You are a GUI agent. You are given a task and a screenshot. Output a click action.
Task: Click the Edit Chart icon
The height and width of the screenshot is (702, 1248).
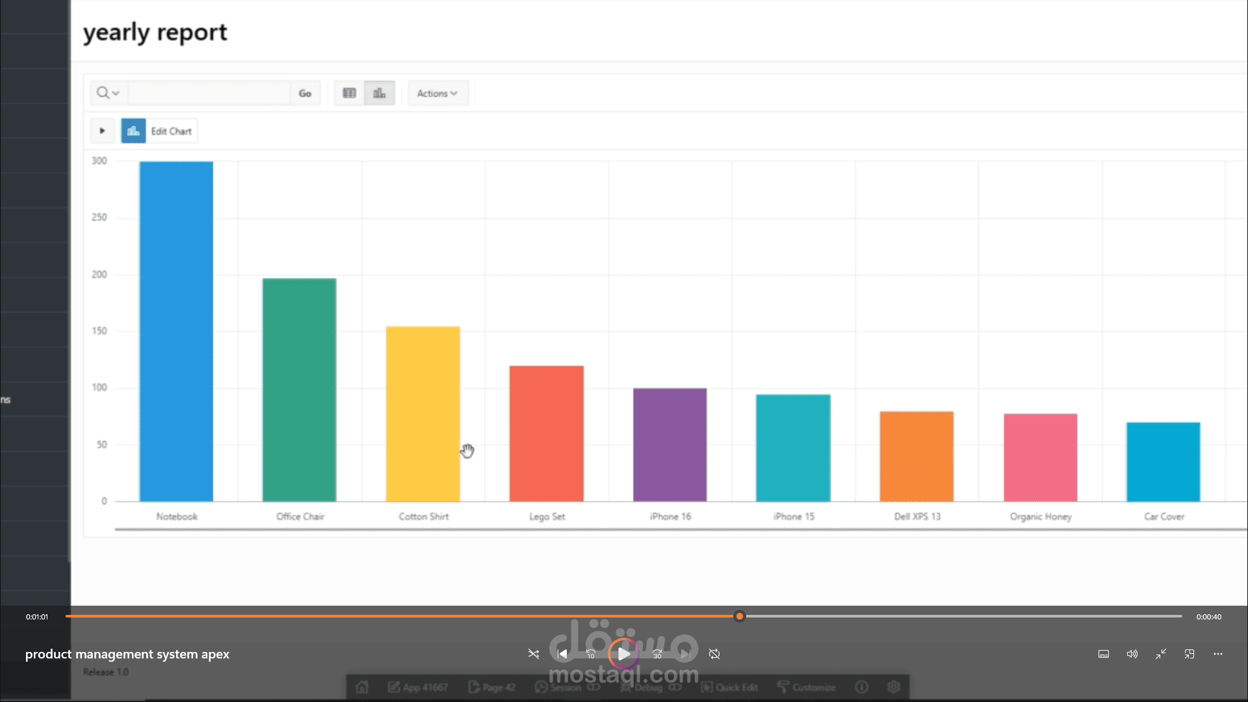[x=133, y=131]
